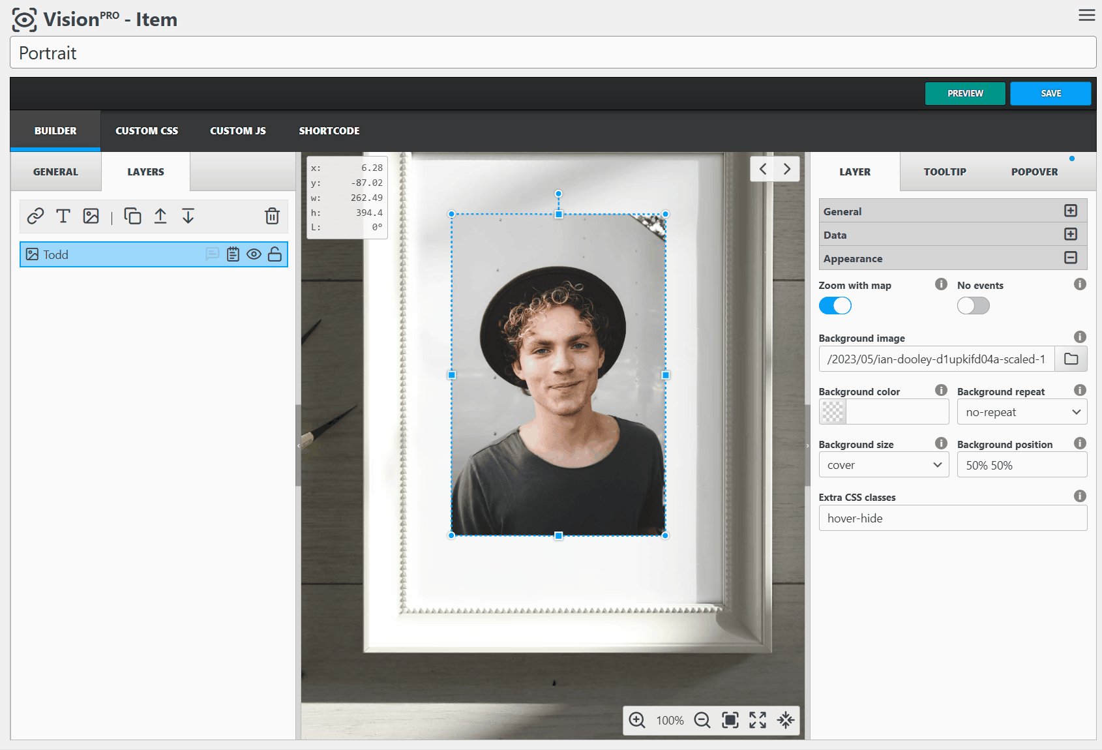
Task: Disable Zoom with map switch
Action: pos(835,305)
